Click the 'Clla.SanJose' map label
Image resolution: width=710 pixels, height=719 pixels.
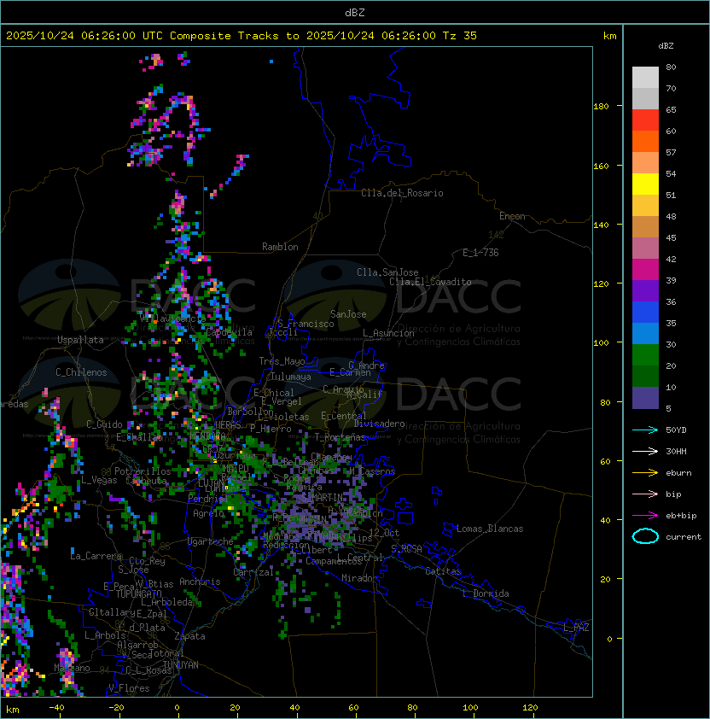point(387,272)
